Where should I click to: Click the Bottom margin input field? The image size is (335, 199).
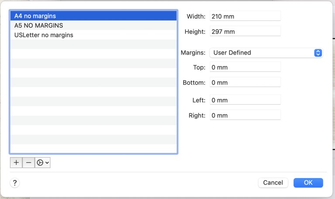point(245,82)
